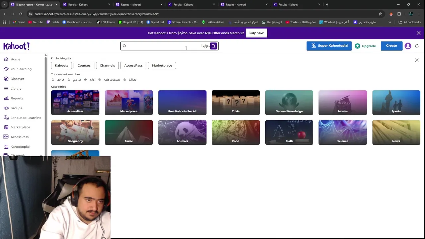Go to Discover in sidebar
The image size is (425, 239).
(x=14, y=79)
